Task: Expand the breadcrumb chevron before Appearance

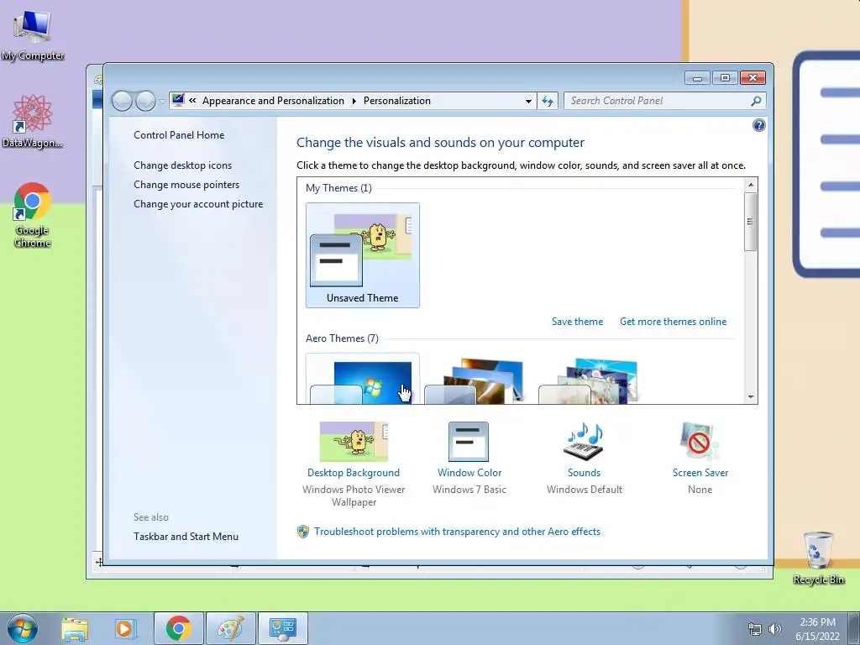Action: pyautogui.click(x=192, y=101)
